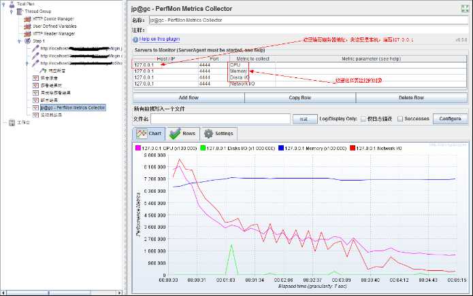Switch to the Chart tab
Image resolution: width=473 pixels, height=296 pixels.
point(149,134)
